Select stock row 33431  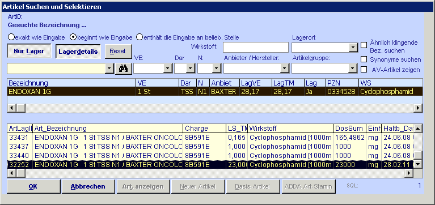pos(210,137)
